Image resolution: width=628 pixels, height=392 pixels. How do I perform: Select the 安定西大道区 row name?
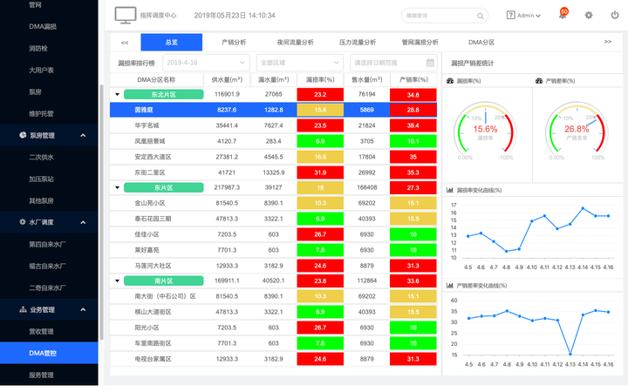pyautogui.click(x=153, y=157)
